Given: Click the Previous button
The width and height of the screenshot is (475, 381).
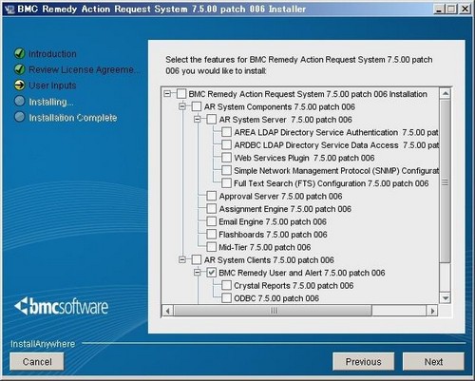Looking at the screenshot, I should point(363,361).
